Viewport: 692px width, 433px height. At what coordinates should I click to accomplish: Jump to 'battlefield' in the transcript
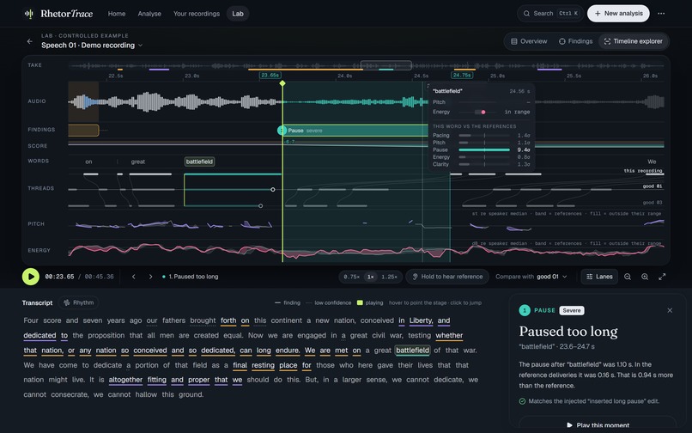(412, 351)
